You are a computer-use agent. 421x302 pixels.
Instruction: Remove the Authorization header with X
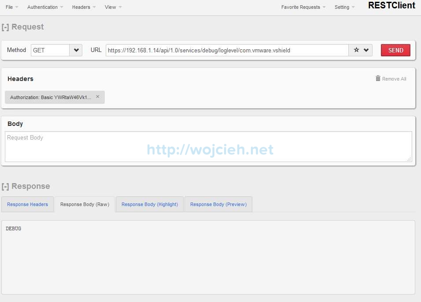pos(98,97)
